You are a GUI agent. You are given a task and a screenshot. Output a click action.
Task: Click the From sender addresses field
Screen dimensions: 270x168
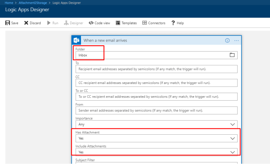156,111
